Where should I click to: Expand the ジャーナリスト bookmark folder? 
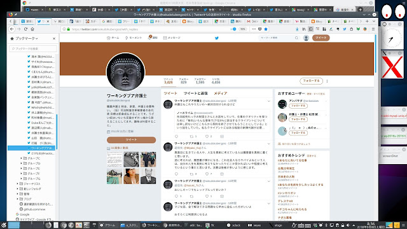18,184
